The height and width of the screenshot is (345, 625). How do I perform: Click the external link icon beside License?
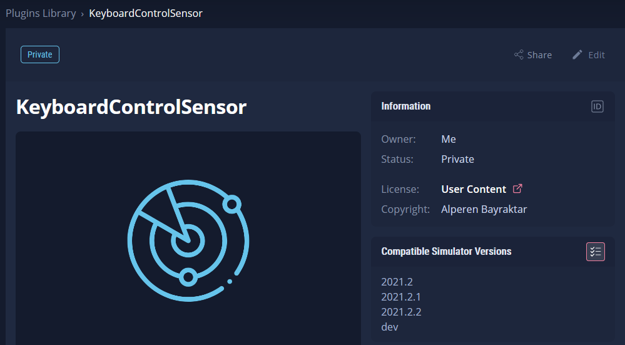tap(517, 188)
